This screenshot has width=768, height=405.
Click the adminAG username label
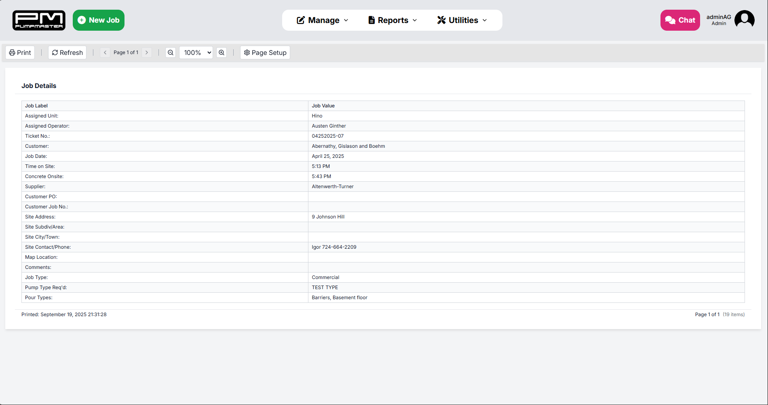point(719,17)
